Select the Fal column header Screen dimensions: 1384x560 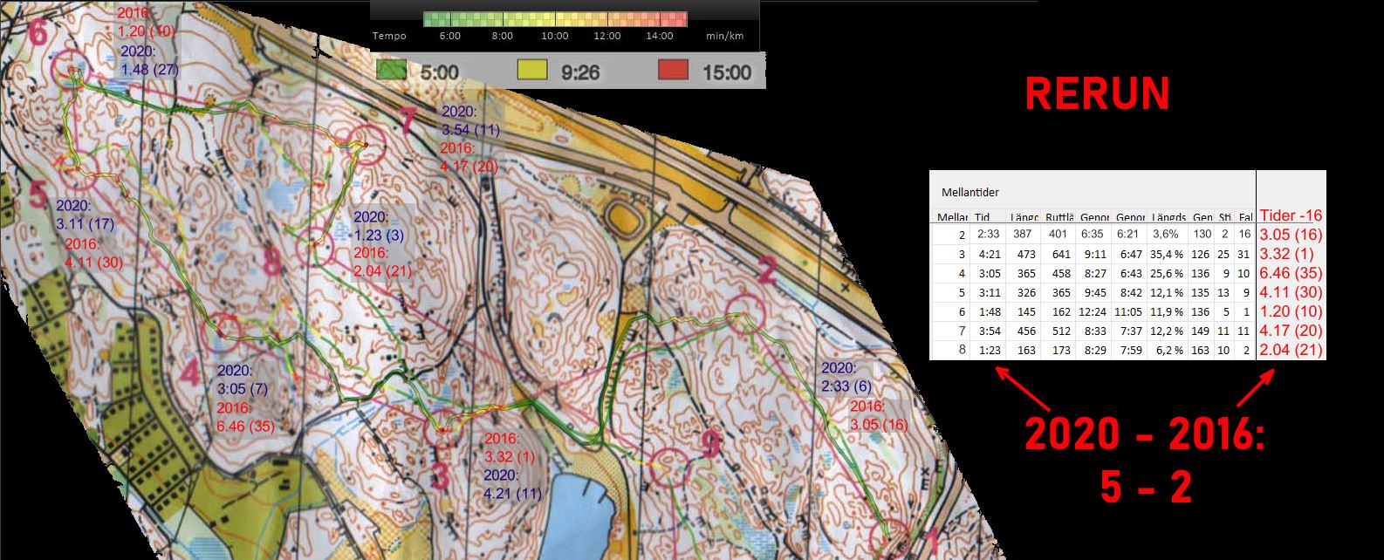pyautogui.click(x=1245, y=217)
